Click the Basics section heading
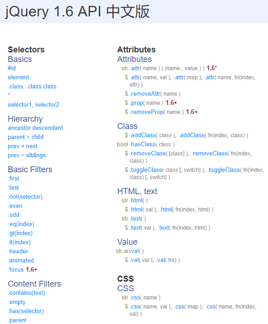The width and height of the screenshot is (268, 324). pos(20,59)
